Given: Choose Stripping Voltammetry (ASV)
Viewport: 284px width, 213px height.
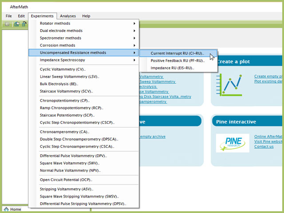Looking at the screenshot, I should [x=84, y=189].
